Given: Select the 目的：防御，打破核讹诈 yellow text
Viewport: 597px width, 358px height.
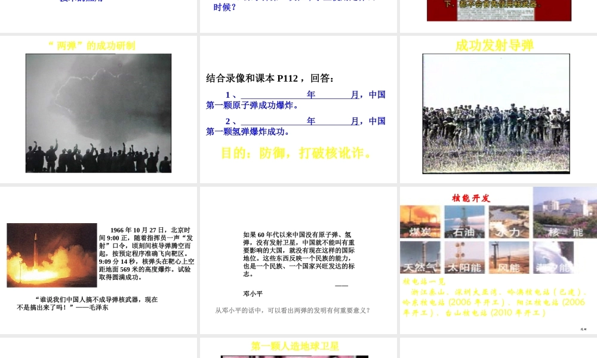Looking at the screenshot, I should (296, 153).
